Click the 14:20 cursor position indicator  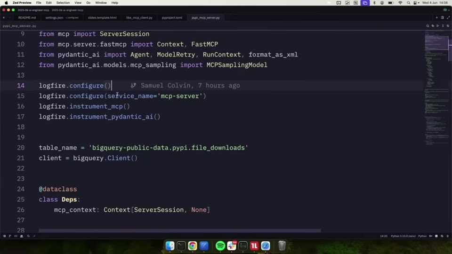pos(384,236)
